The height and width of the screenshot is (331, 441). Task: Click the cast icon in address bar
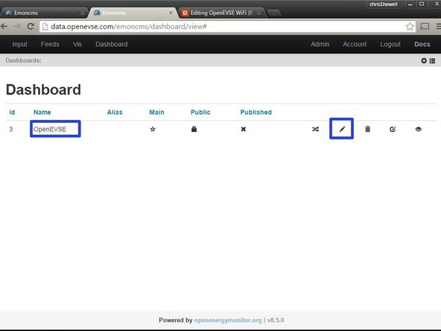[425, 26]
